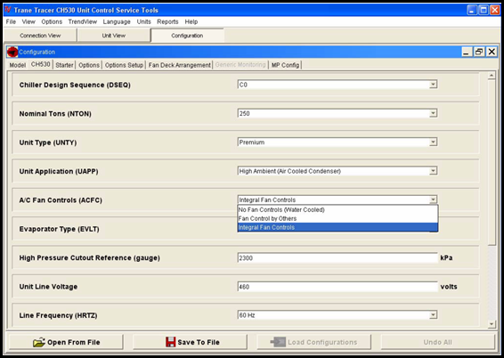Screen dimensions: 504x358
Task: Click the vertical scrollbar thumb
Action: pos(492,163)
